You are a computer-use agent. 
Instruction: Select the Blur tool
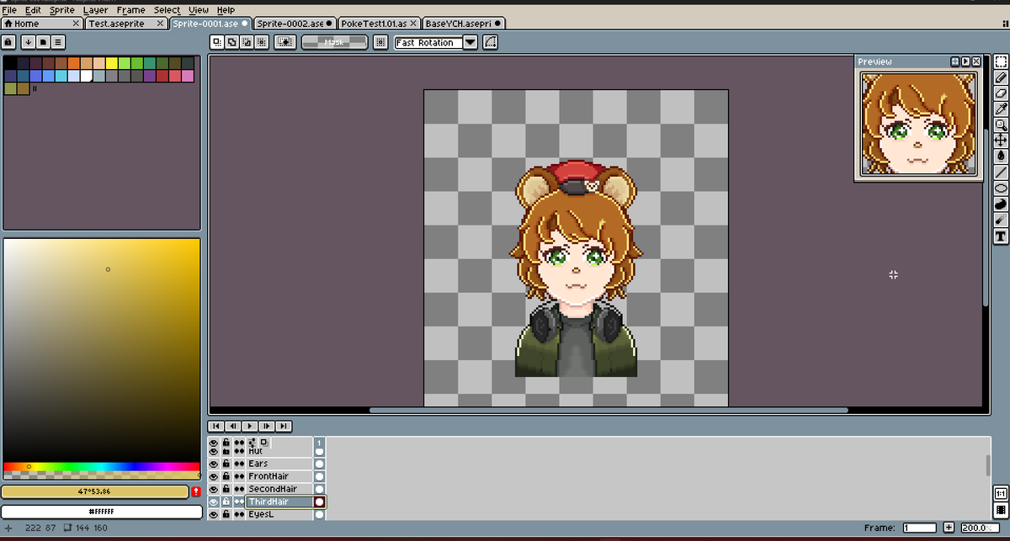pos(1002,220)
